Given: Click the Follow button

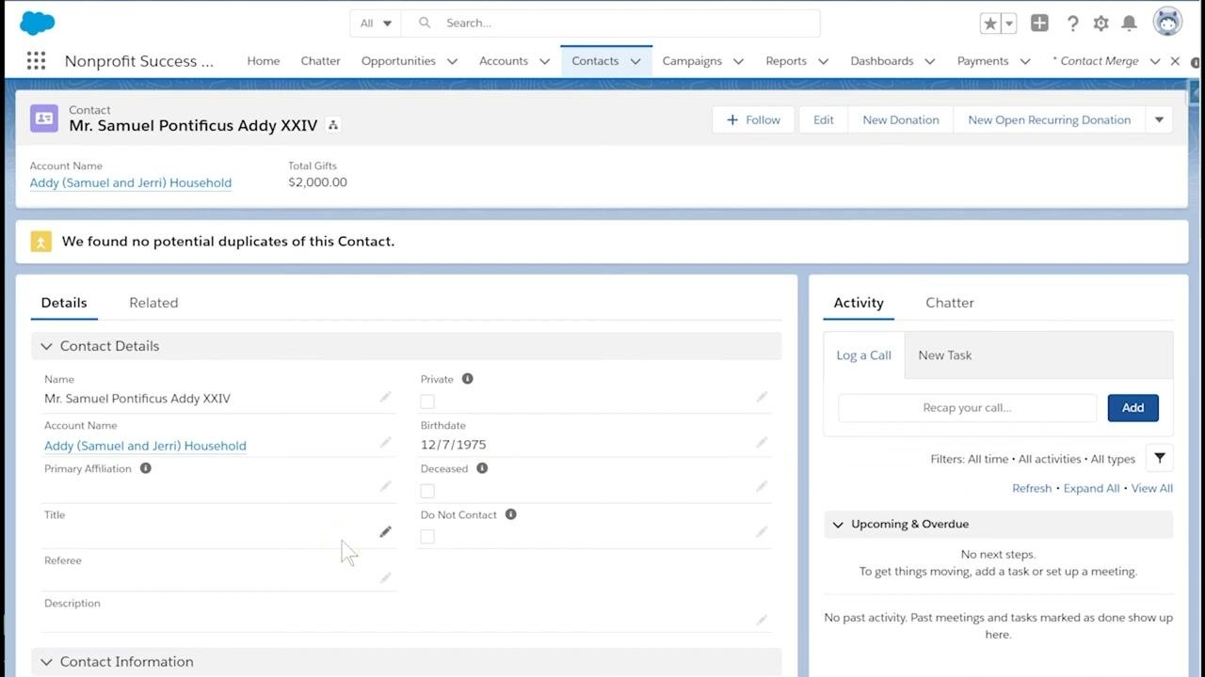Looking at the screenshot, I should [753, 119].
